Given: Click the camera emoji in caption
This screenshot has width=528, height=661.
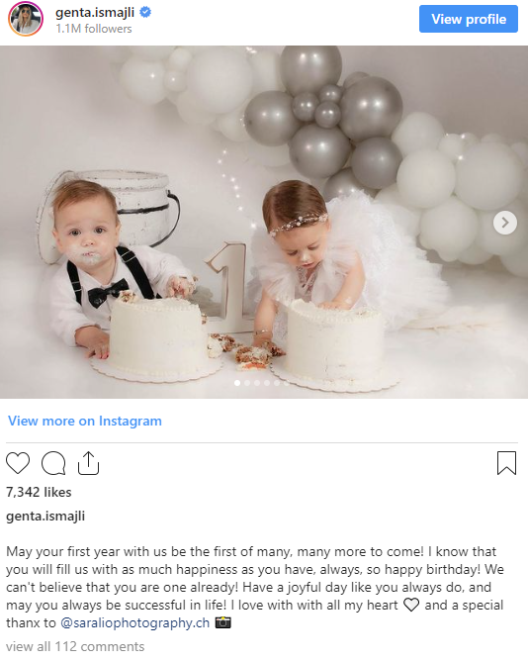Looking at the screenshot, I should pyautogui.click(x=222, y=622).
